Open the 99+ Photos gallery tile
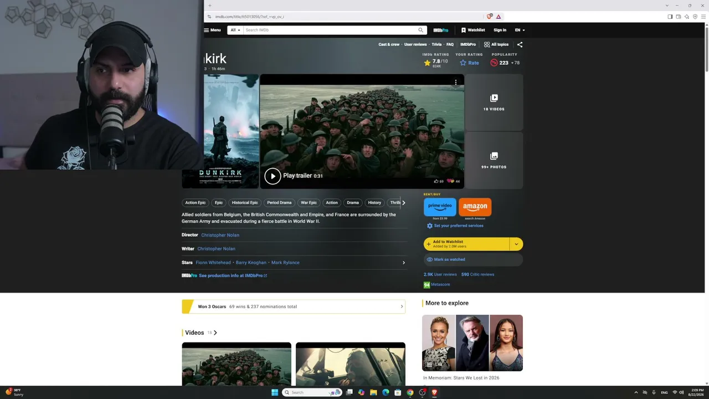The width and height of the screenshot is (709, 399). click(494, 161)
